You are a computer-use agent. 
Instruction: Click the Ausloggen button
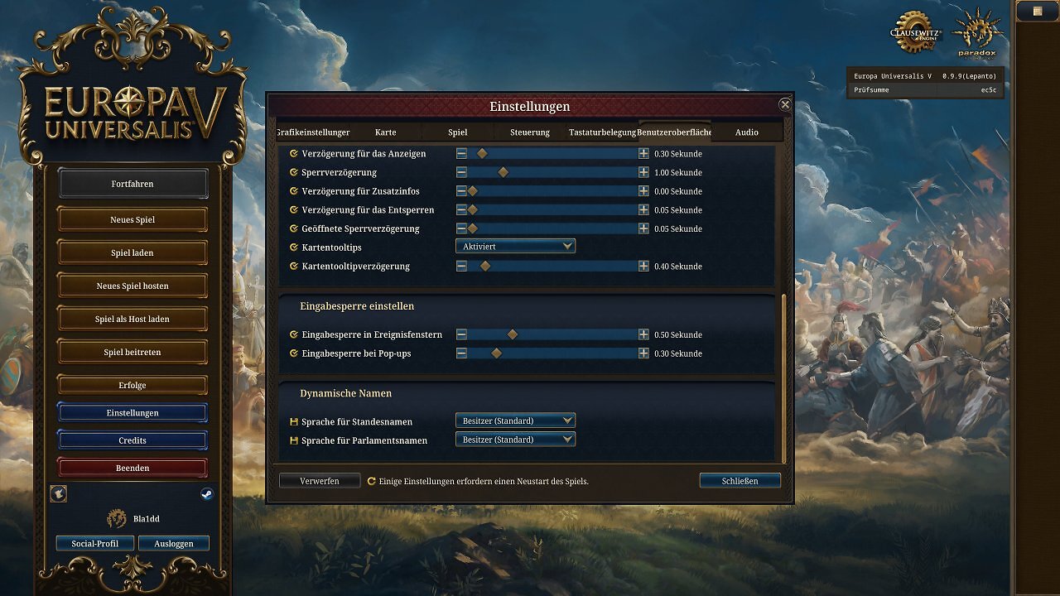174,544
